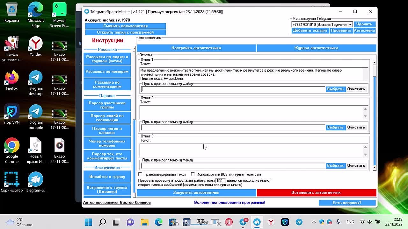Click the Ответ 1 attached file path field
Image resolution: width=408 pixels, height=229 pixels.
(x=233, y=89)
